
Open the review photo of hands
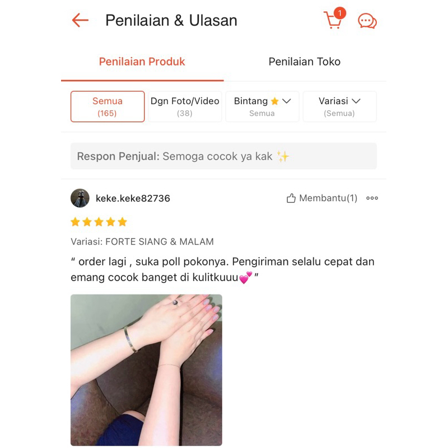(x=146, y=370)
